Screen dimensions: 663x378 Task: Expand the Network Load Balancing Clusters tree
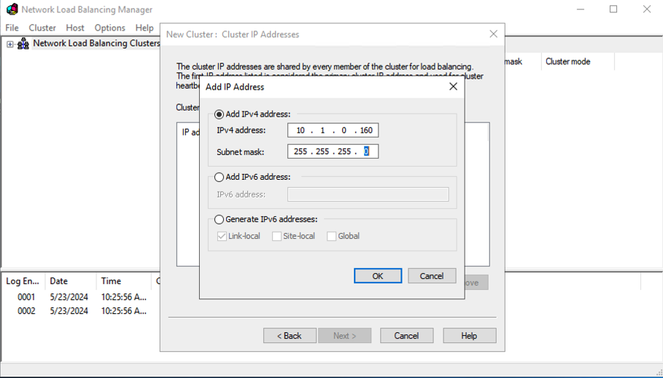10,44
